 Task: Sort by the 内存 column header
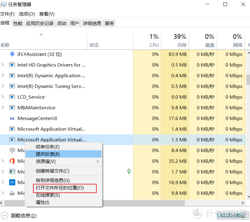pos(175,41)
